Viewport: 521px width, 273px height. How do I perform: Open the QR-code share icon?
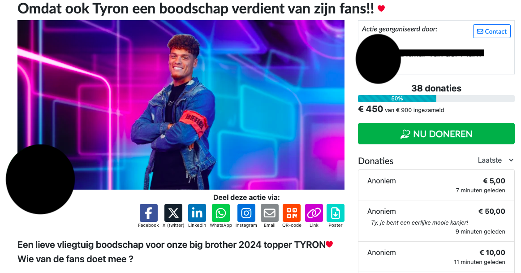[292, 213]
